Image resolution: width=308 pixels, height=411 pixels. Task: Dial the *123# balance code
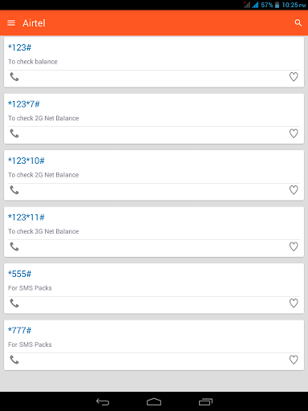14,77
